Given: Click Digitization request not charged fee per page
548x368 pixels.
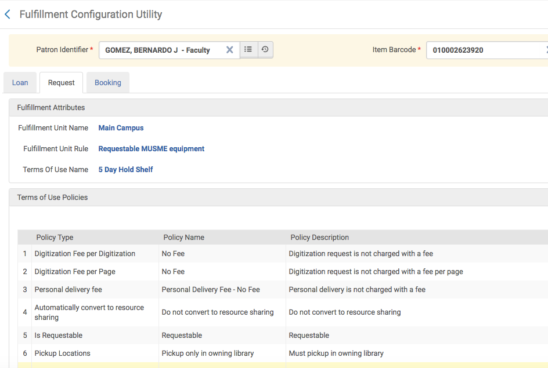Looking at the screenshot, I should [x=376, y=272].
